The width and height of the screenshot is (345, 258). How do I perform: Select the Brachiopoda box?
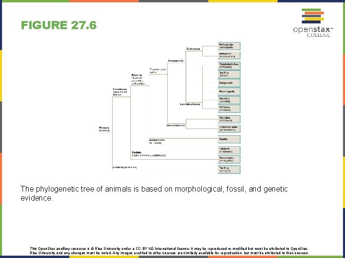click(x=229, y=91)
